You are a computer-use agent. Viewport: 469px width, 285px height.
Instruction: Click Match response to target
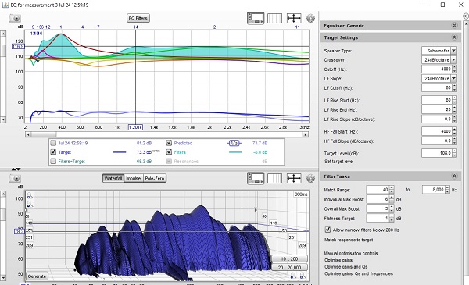tap(349, 240)
